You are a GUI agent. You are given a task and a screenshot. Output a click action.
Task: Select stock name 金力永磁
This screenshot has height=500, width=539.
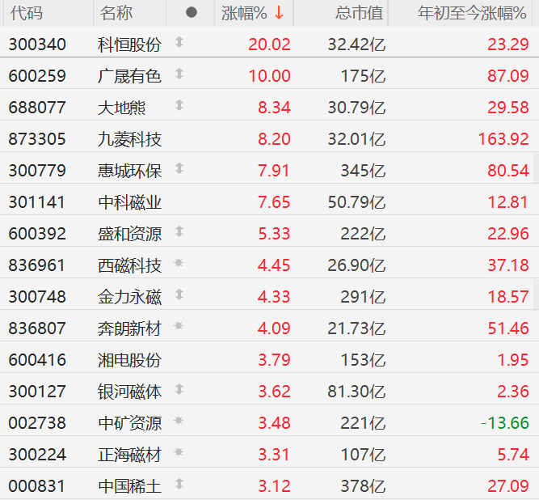click(129, 297)
